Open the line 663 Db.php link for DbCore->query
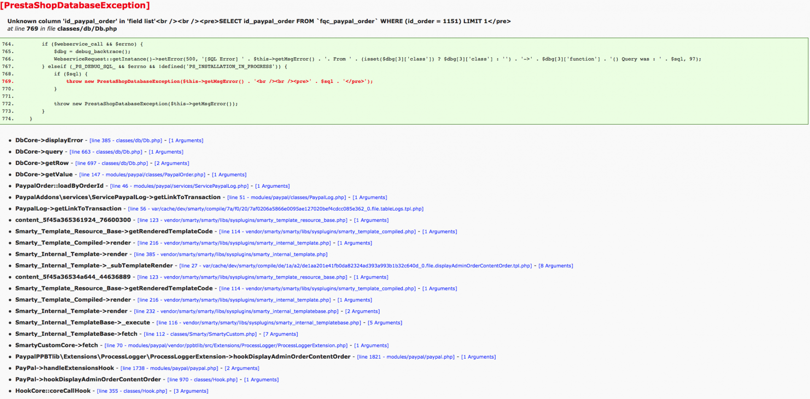Screen dimensions: 810x399 click(x=106, y=152)
